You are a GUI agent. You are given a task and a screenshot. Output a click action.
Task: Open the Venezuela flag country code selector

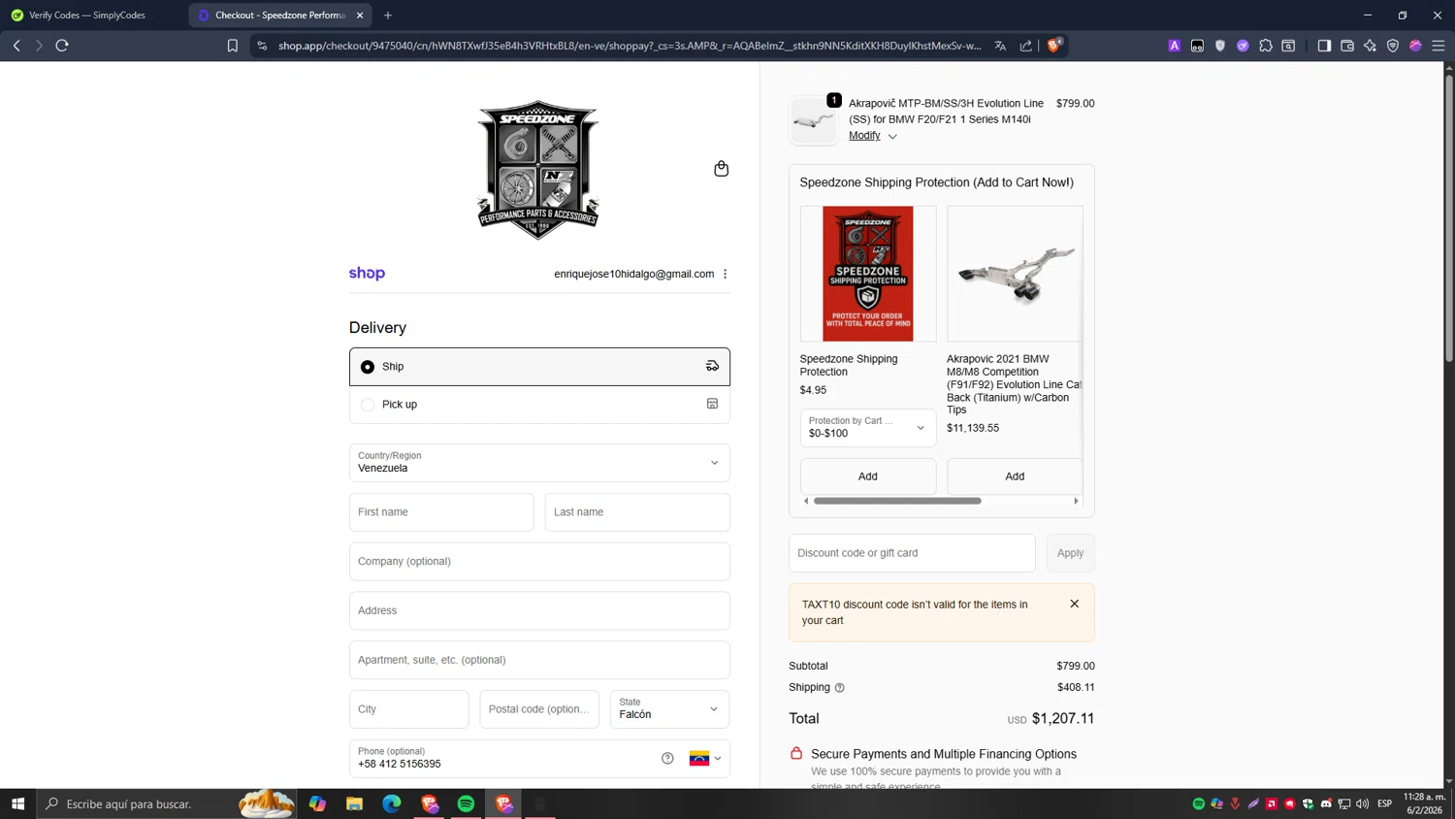click(x=705, y=759)
